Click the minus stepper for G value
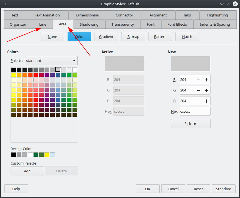This screenshot has height=198, width=240. (199, 90)
